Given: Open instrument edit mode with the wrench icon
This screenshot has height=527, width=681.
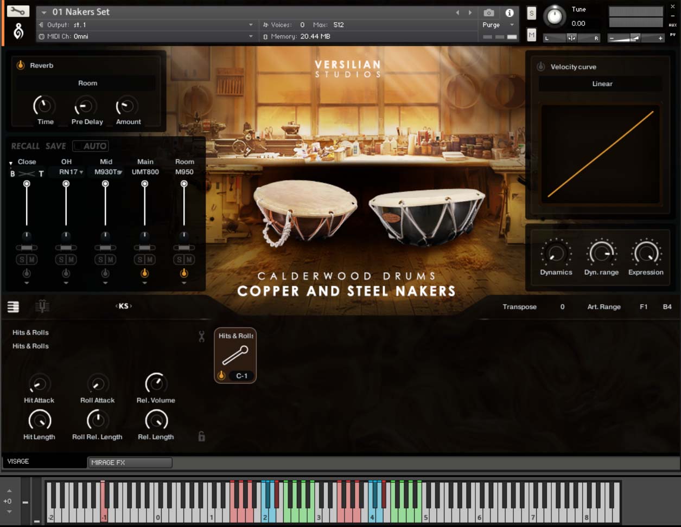Looking at the screenshot, I should pos(18,11).
